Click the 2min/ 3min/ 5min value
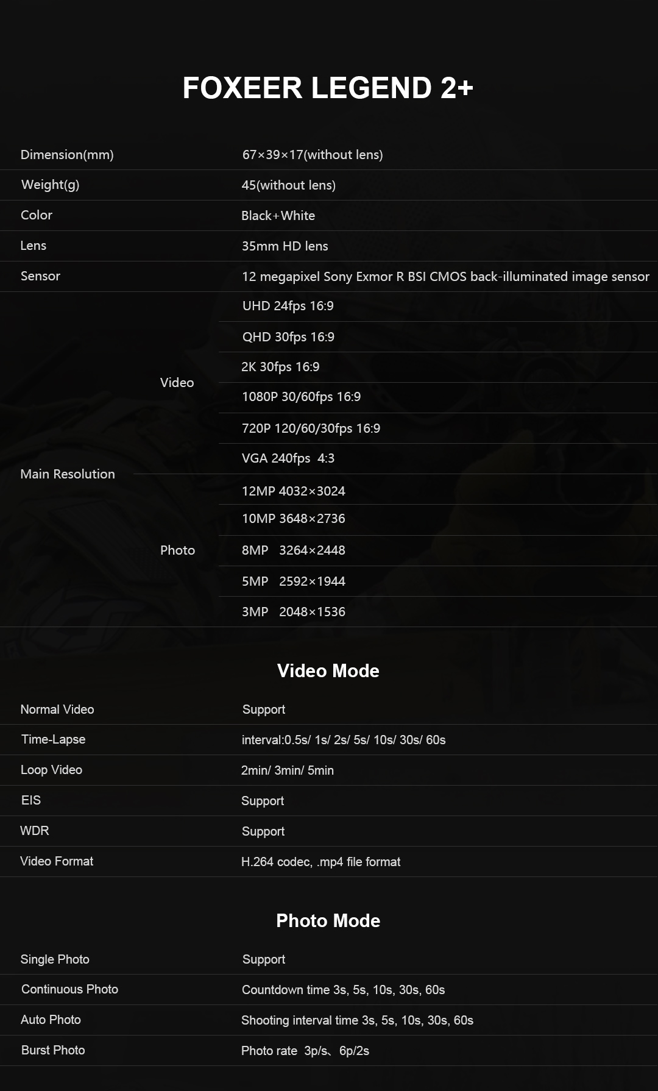The image size is (658, 1091). pos(288,770)
